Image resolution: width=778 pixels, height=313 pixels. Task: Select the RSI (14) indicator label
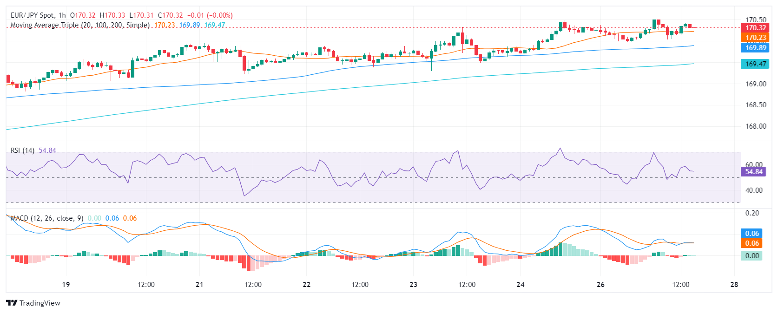point(22,150)
